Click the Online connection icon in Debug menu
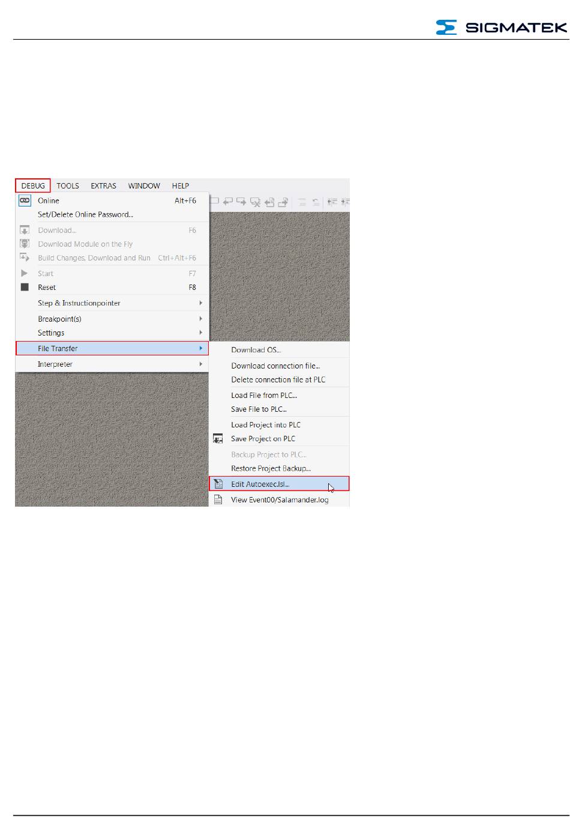Image resolution: width=570 pixels, height=835 pixels. point(25,200)
